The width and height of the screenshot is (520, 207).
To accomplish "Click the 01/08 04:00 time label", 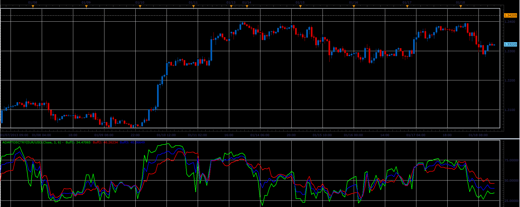I will (x=42, y=135).
